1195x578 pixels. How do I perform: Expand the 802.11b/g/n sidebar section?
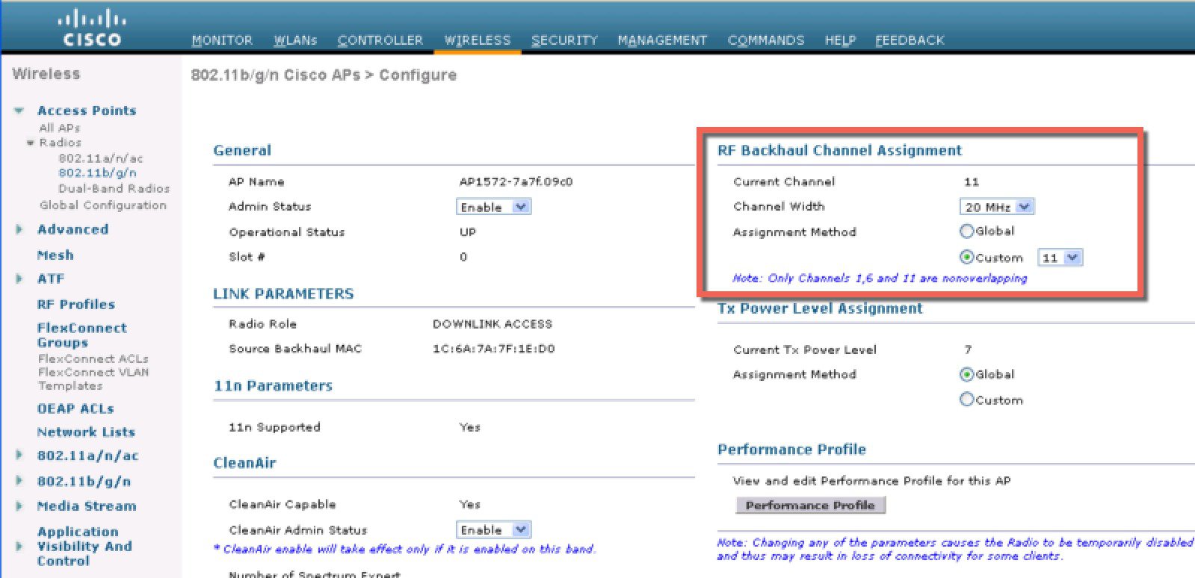pos(19,481)
